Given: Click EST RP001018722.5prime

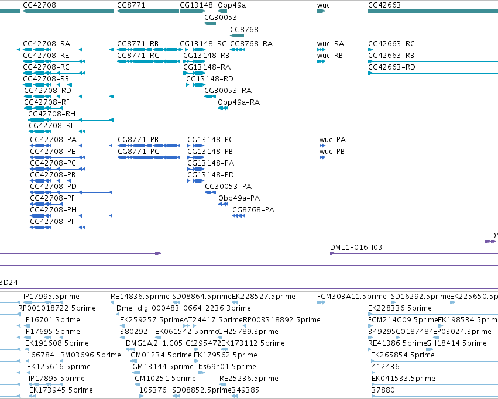Looking at the screenshot, I should click(57, 308).
